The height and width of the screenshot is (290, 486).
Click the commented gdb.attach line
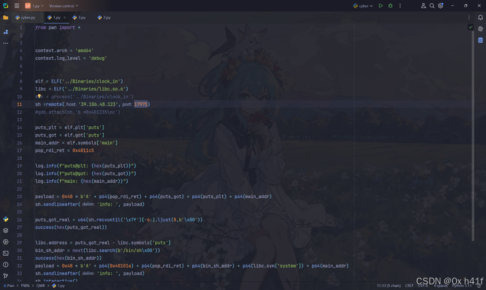tap(78, 112)
